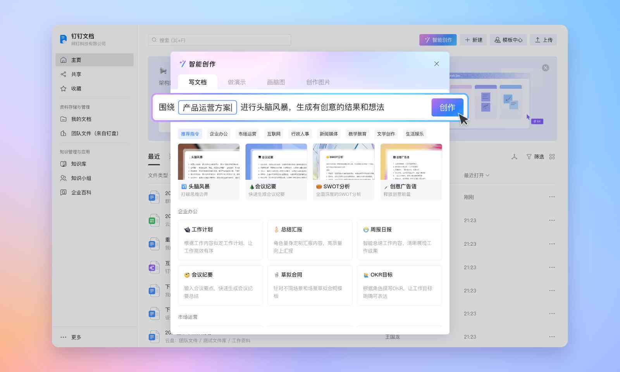The image size is (620, 372).
Task: Click the 知识库 book icon
Action: tap(63, 164)
